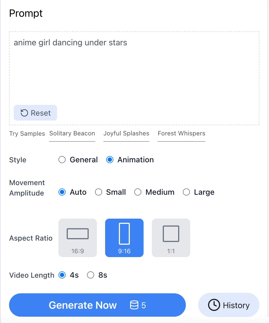Select Small movement amplitude
The height and width of the screenshot is (323, 269).
click(x=99, y=192)
